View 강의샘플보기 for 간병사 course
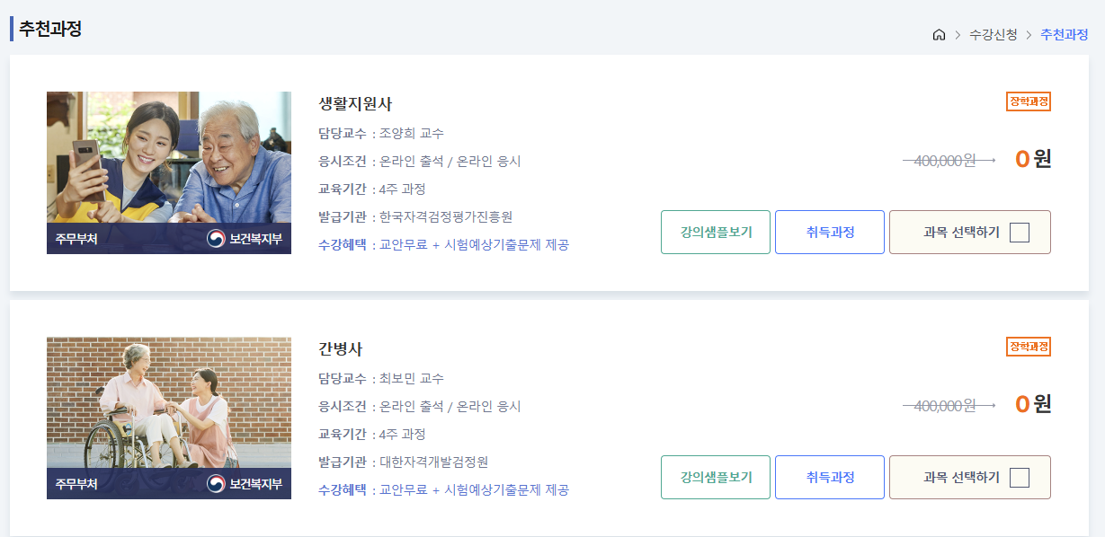Image resolution: width=1105 pixels, height=537 pixels. (716, 478)
